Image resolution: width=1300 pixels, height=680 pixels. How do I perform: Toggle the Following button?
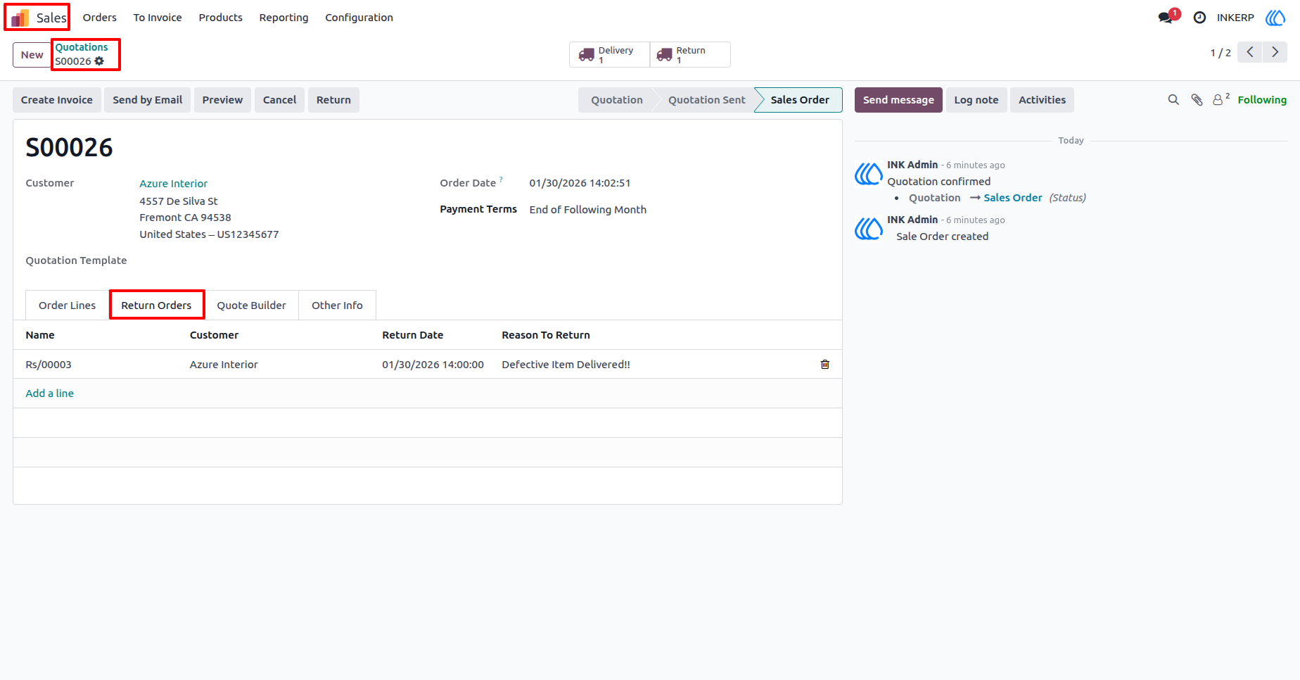(x=1262, y=100)
